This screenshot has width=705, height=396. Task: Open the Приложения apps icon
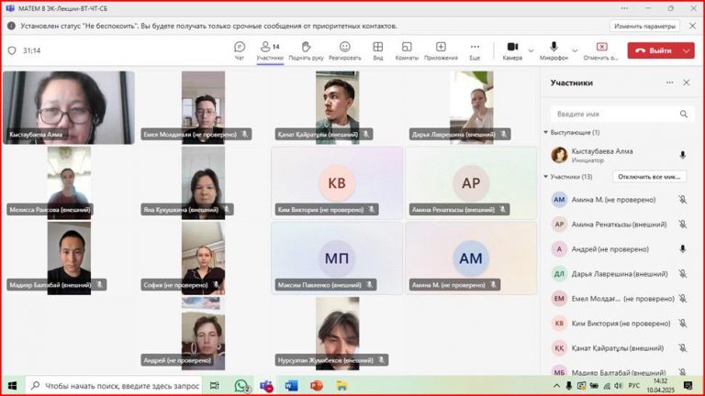pyautogui.click(x=441, y=50)
